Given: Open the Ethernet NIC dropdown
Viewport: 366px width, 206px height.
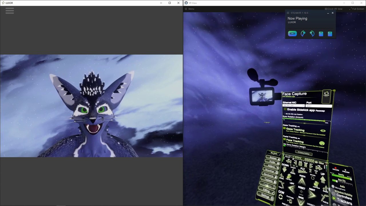Looking at the screenshot, I should pyautogui.click(x=293, y=106).
